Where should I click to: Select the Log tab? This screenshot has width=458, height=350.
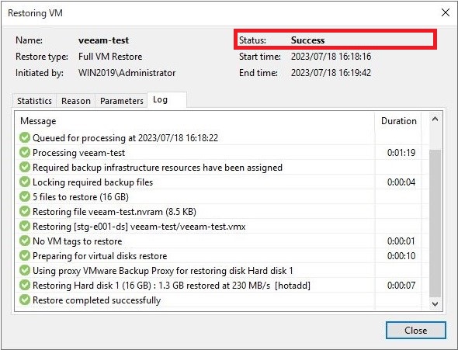click(167, 100)
